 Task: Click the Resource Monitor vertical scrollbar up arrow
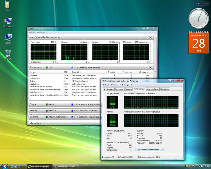[x=156, y=36]
